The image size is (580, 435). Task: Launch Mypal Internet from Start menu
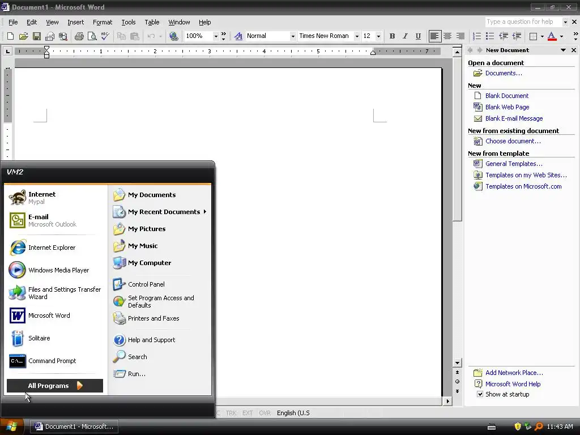point(55,198)
